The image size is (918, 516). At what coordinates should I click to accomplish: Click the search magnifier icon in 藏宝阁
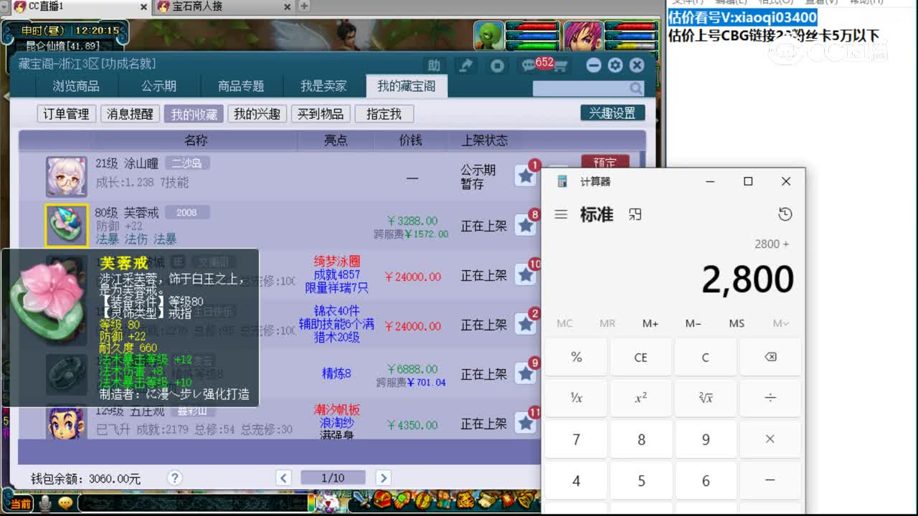click(636, 88)
